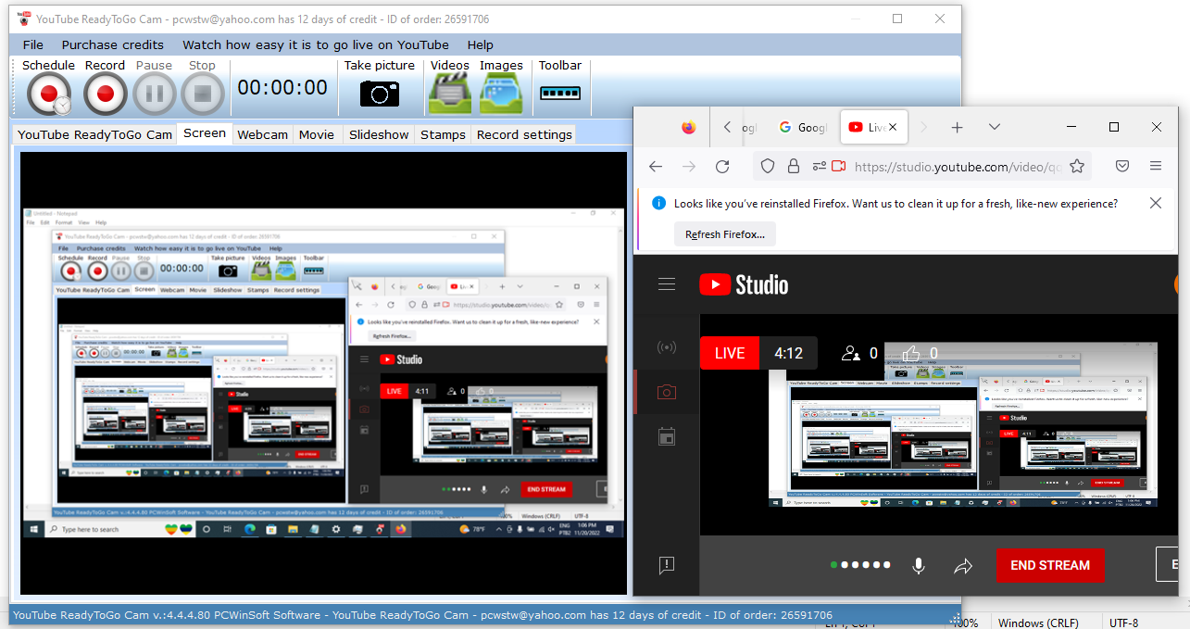The image size is (1190, 629).
Task: Open the YouTube Studio hamburger menu
Action: point(667,284)
